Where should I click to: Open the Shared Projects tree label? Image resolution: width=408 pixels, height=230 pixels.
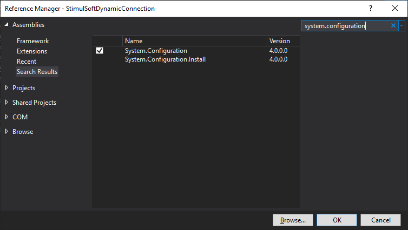(34, 103)
